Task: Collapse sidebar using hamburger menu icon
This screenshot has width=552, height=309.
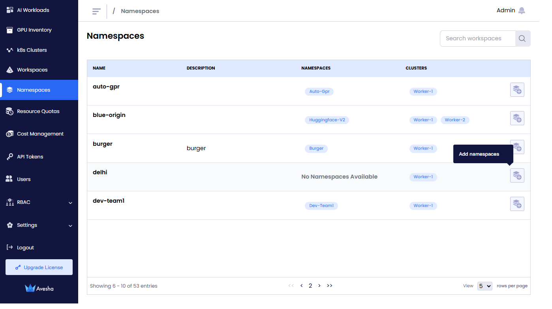Action: 96,11
